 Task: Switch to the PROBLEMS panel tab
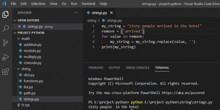point(96,68)
